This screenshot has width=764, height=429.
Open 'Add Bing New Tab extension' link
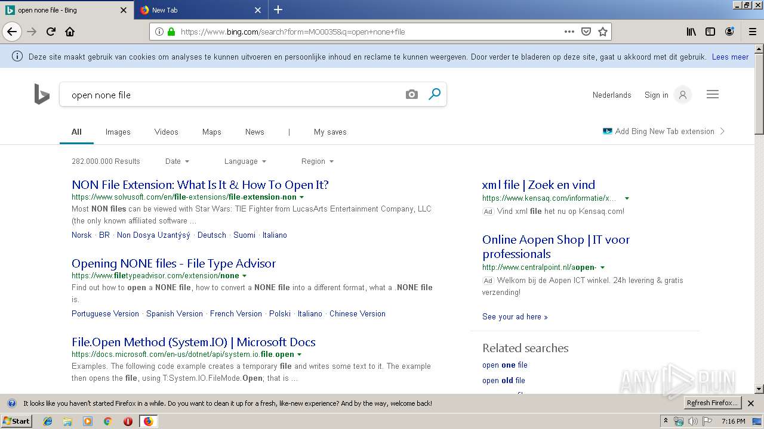click(664, 132)
